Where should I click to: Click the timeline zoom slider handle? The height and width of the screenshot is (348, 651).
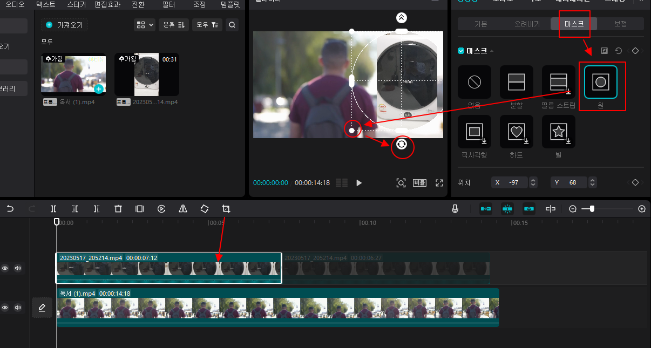[x=592, y=209]
